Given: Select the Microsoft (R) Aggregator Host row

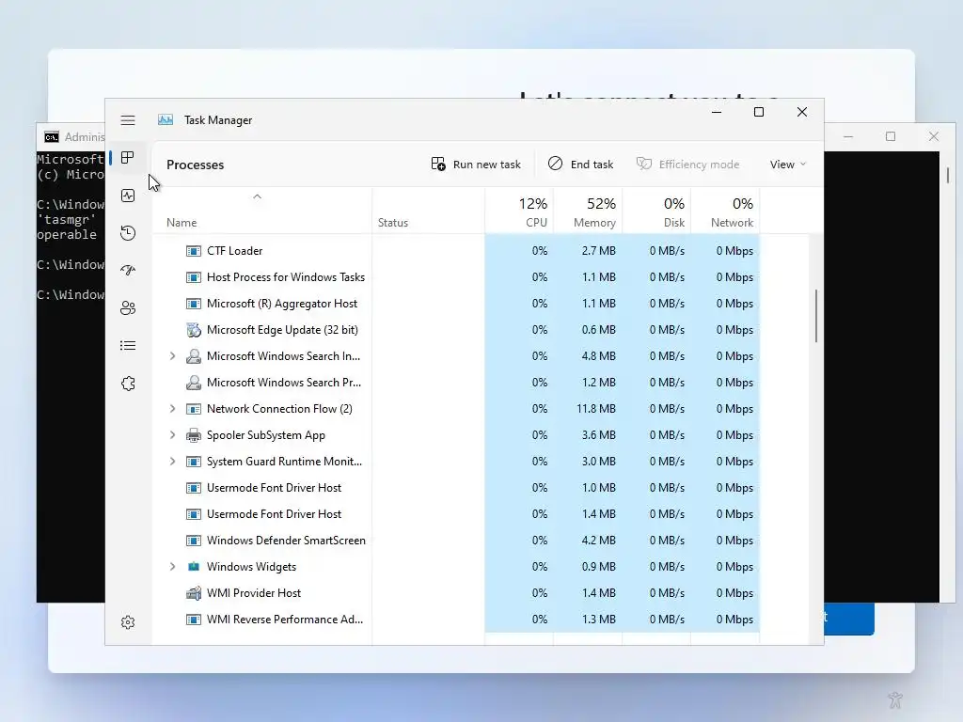Looking at the screenshot, I should tap(456, 304).
